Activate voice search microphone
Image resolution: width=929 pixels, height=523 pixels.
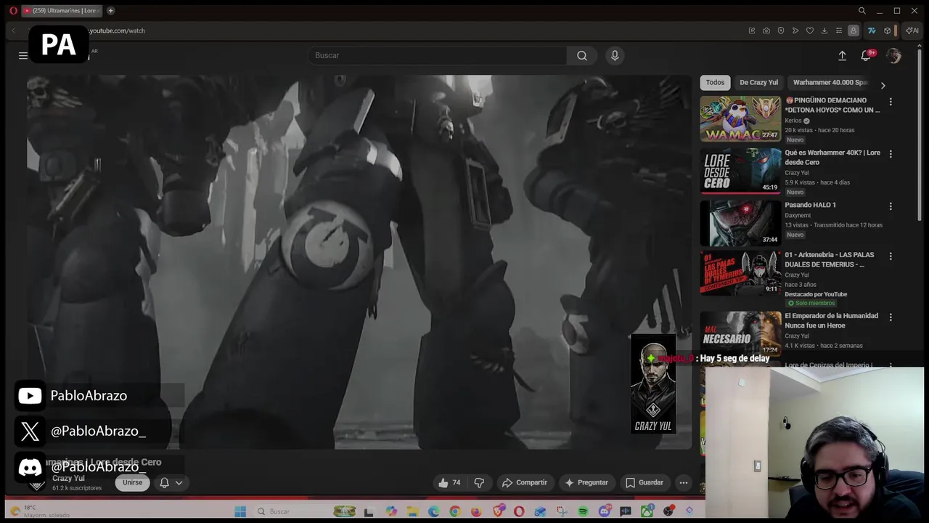[615, 56]
